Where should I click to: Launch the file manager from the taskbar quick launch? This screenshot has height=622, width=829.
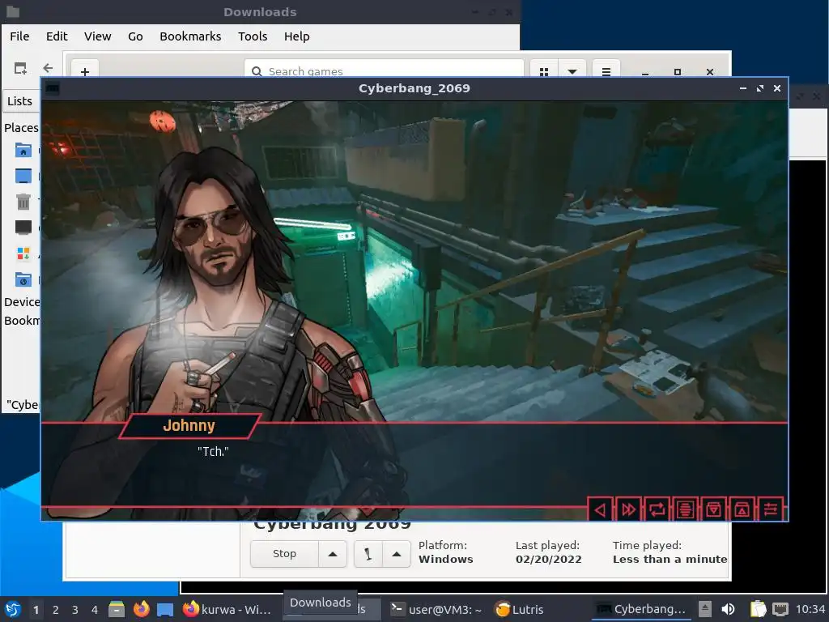117,609
